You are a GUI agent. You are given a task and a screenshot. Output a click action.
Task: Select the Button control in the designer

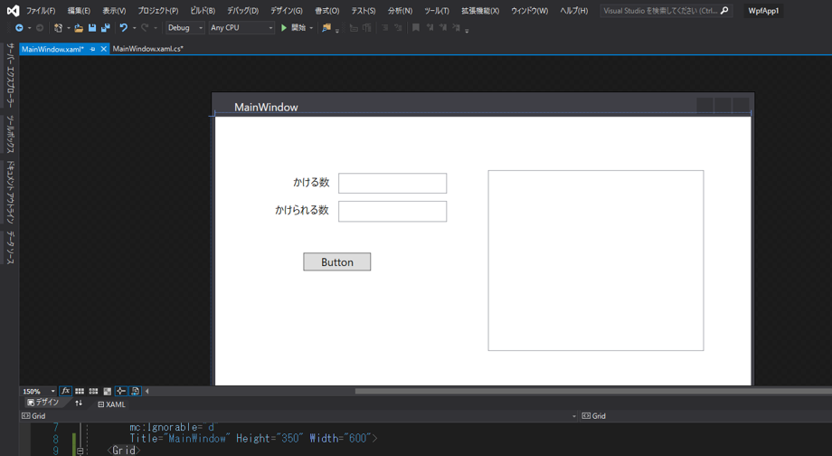point(337,261)
